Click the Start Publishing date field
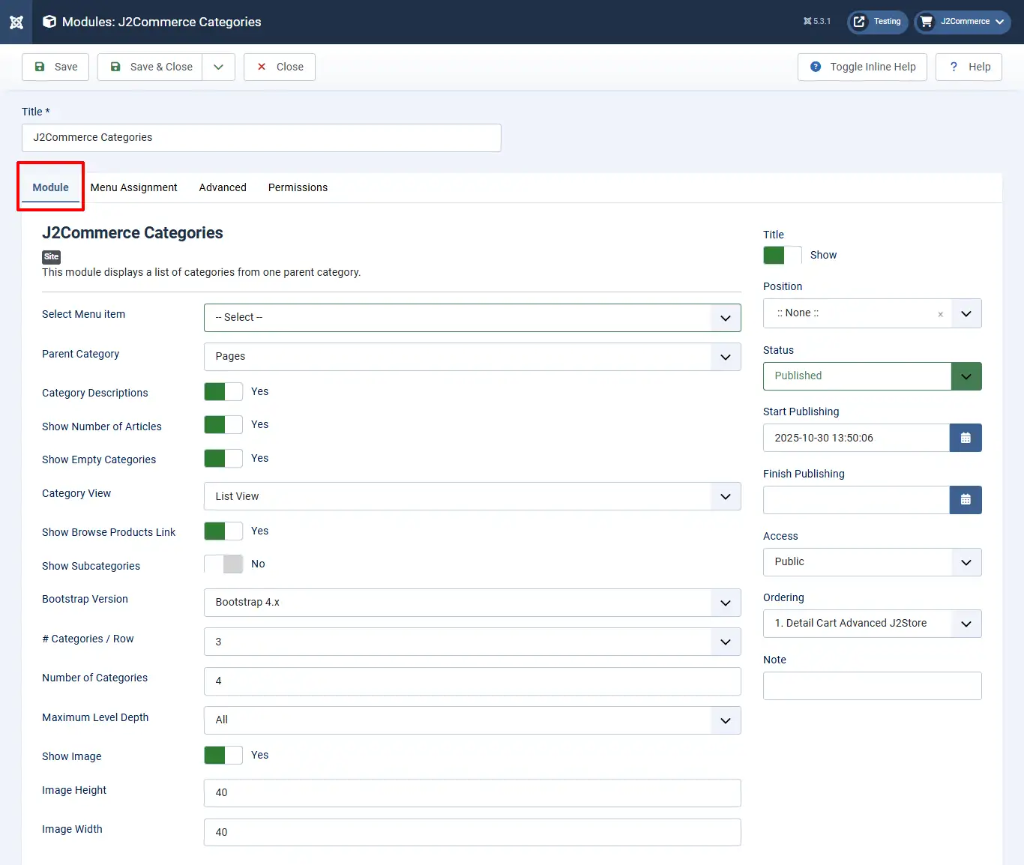Image resolution: width=1024 pixels, height=865 pixels. coord(856,438)
